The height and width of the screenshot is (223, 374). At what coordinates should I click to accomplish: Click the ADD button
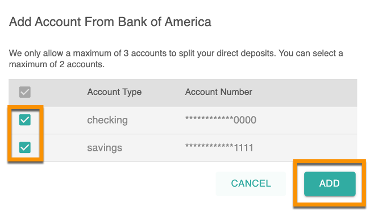click(x=330, y=184)
